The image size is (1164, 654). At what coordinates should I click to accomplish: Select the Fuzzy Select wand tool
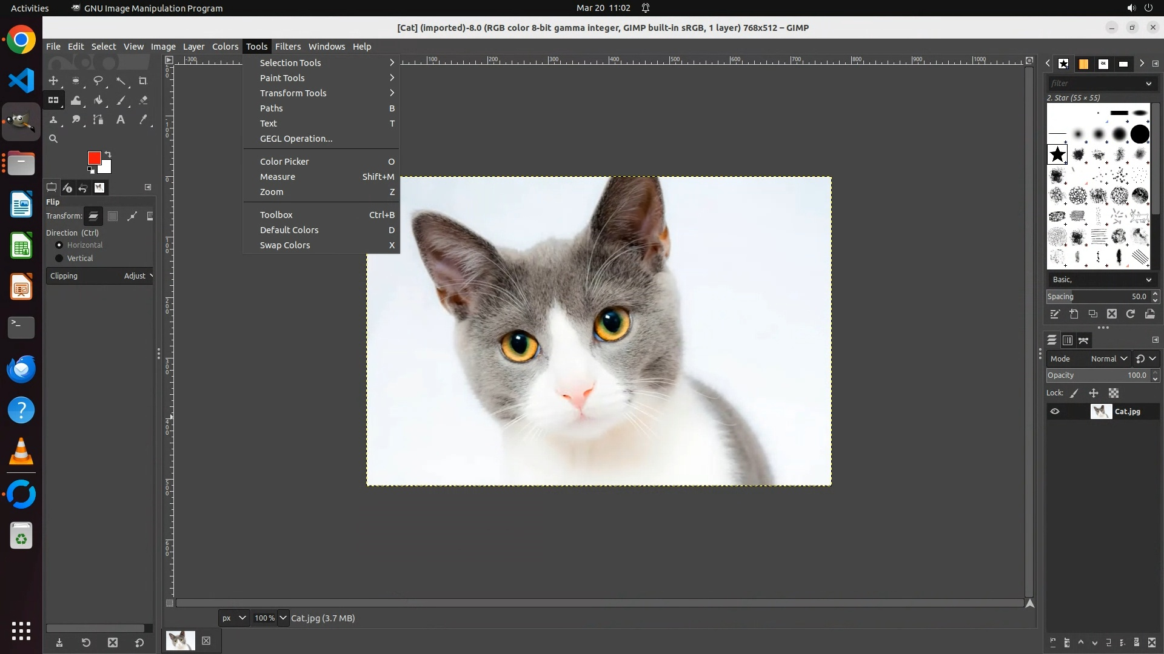point(121,81)
